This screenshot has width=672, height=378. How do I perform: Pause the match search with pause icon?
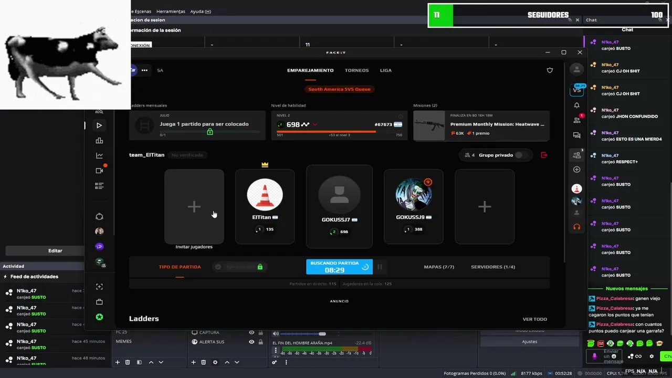380,267
